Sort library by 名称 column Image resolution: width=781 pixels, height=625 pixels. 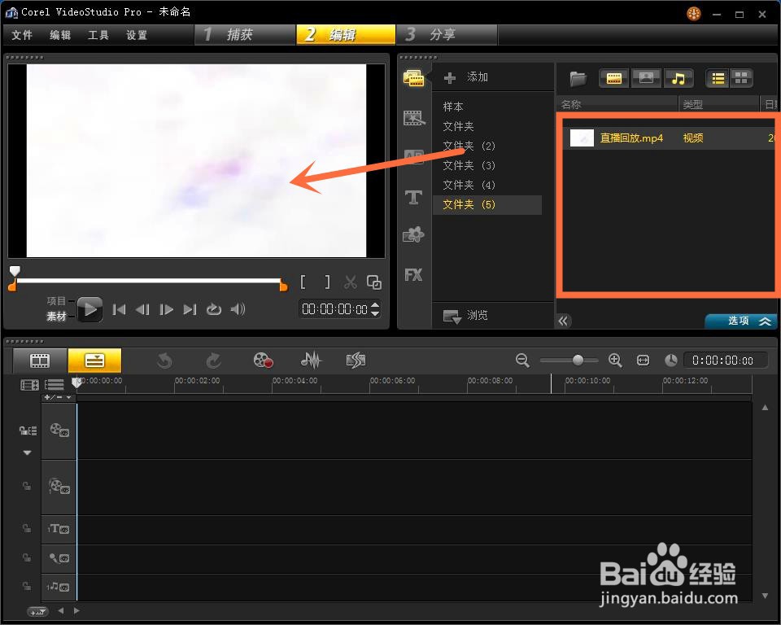617,105
